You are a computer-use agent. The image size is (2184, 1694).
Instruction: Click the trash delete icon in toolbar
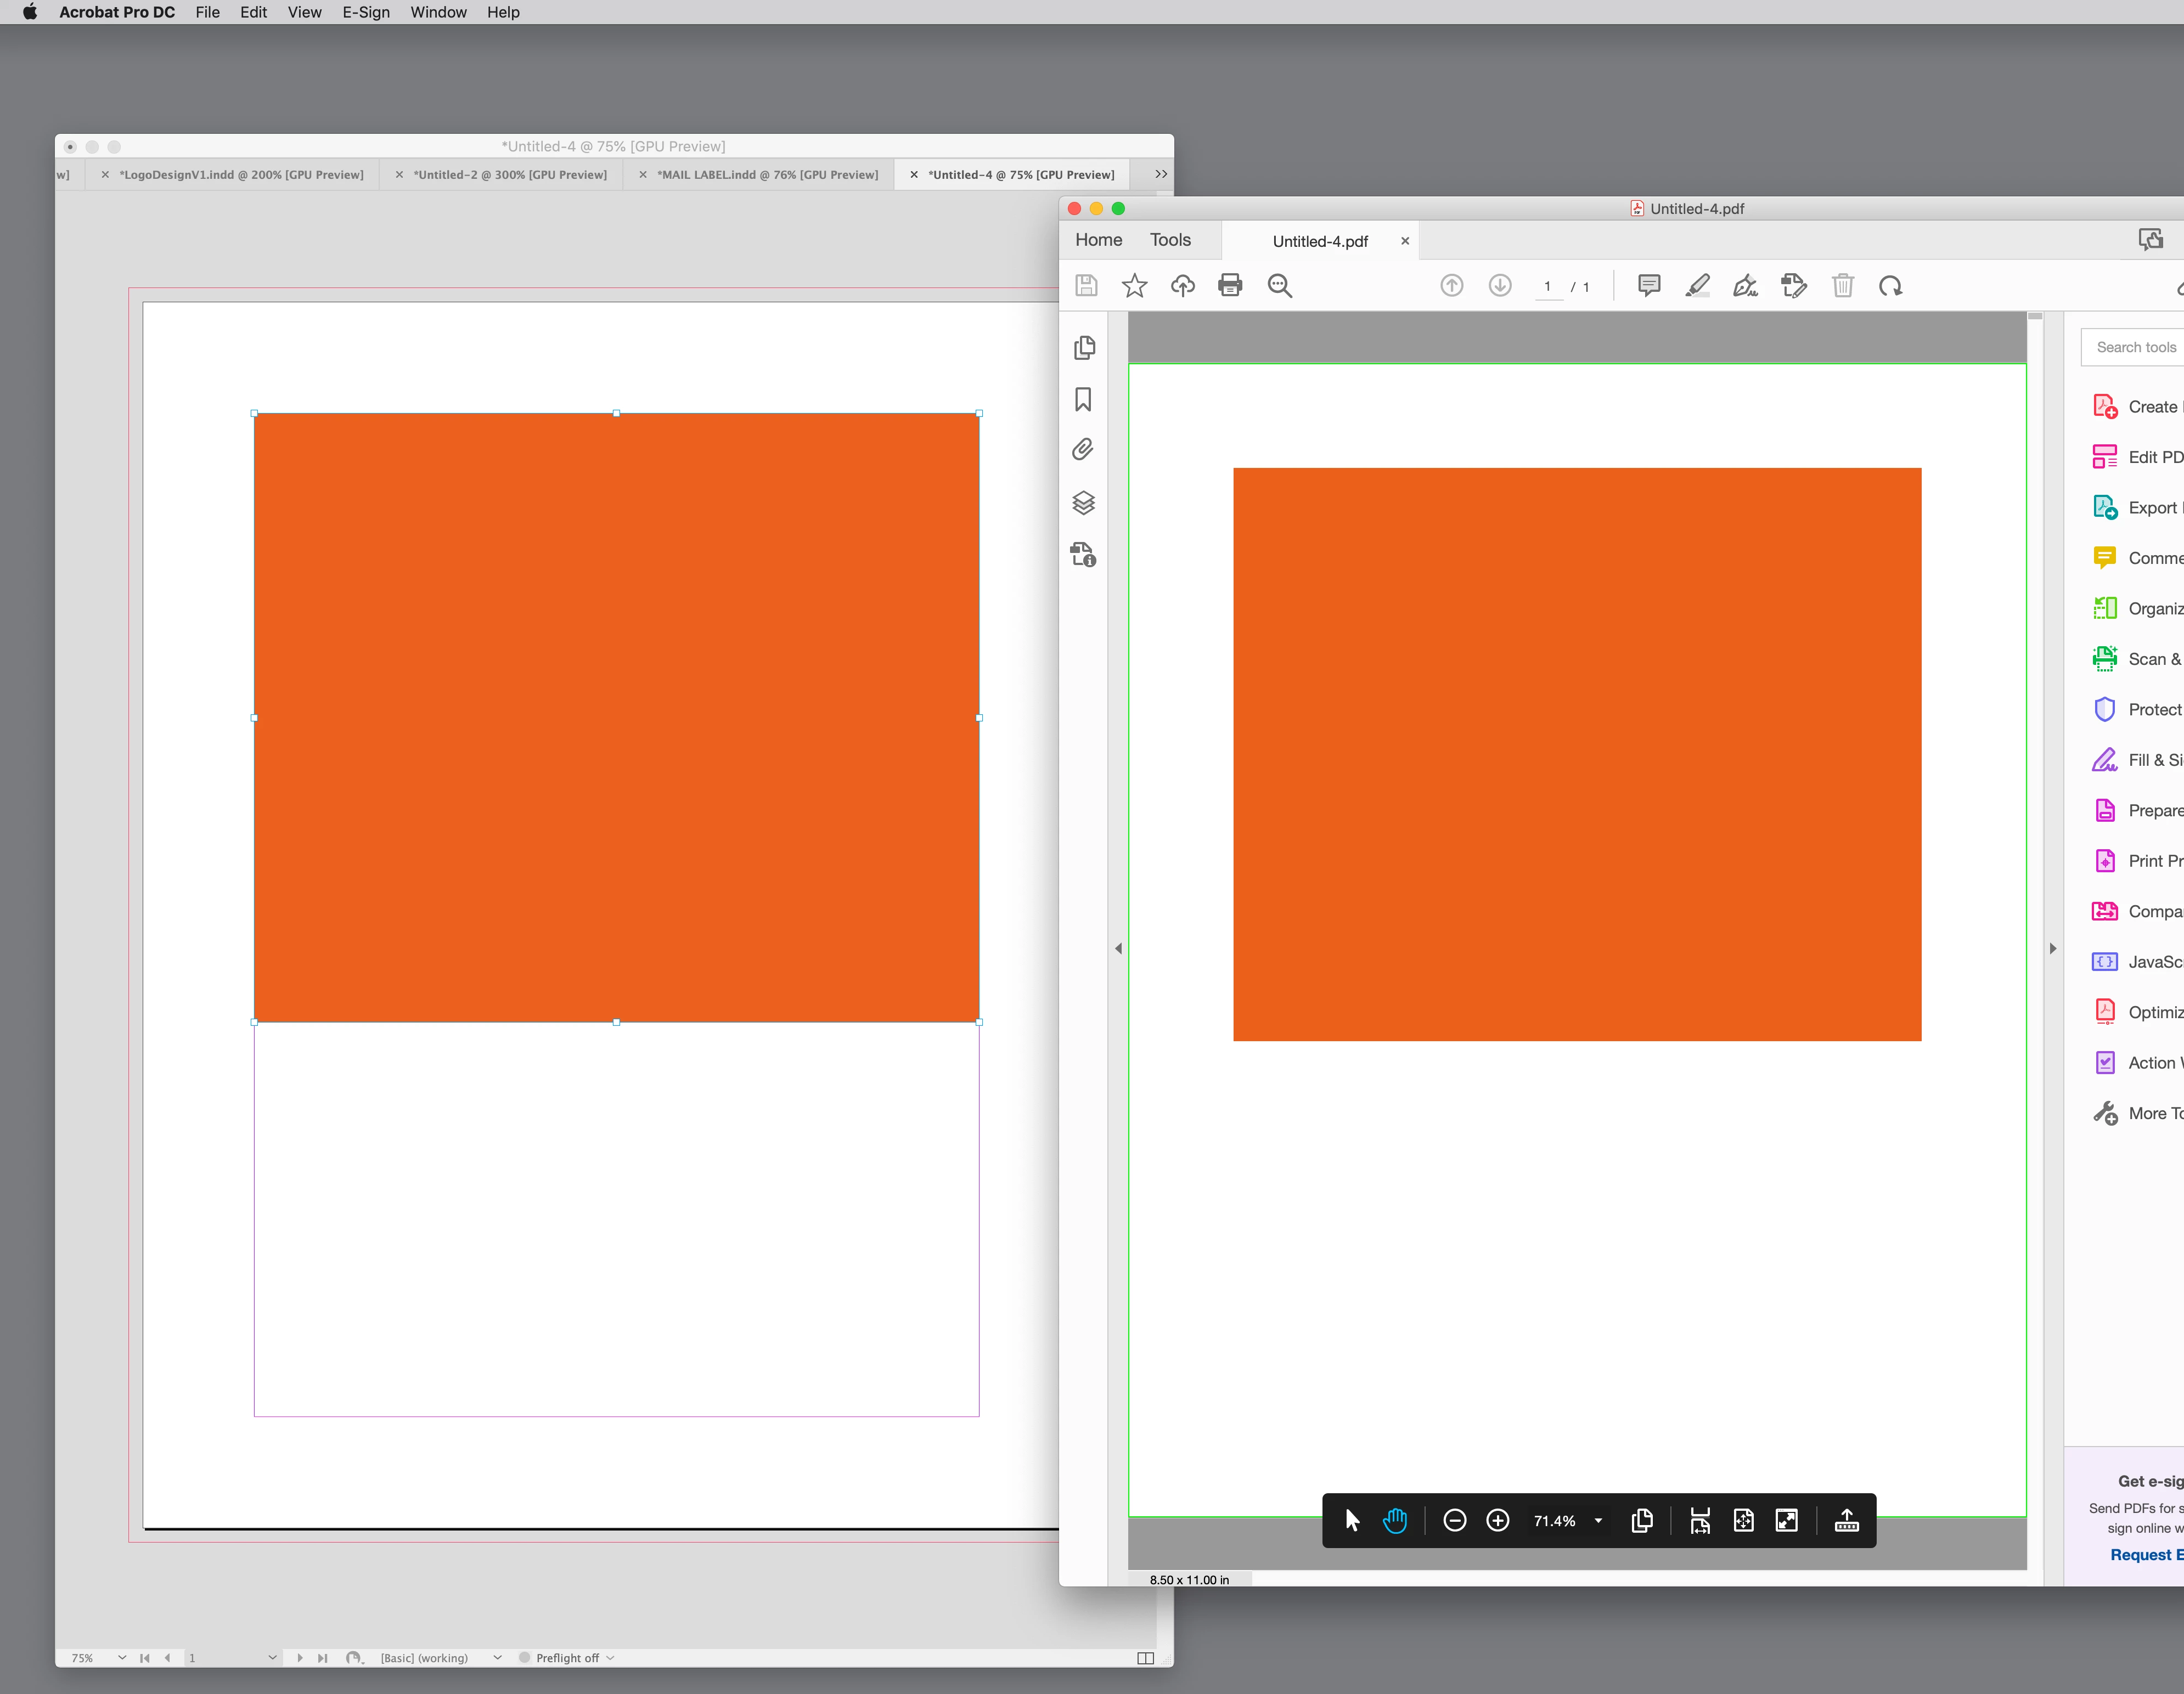[x=1842, y=286]
